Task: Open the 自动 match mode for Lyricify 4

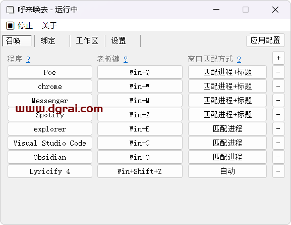Action: point(227,171)
